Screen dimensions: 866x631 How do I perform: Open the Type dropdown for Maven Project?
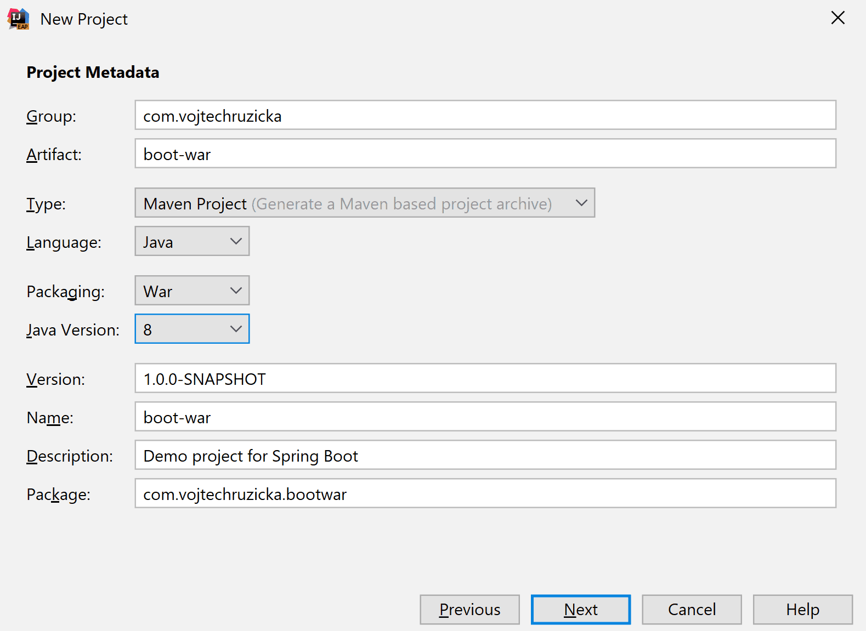tap(364, 203)
